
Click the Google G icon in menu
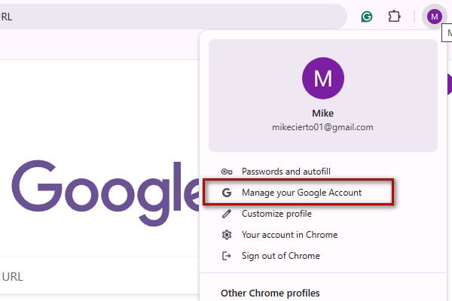pos(227,193)
